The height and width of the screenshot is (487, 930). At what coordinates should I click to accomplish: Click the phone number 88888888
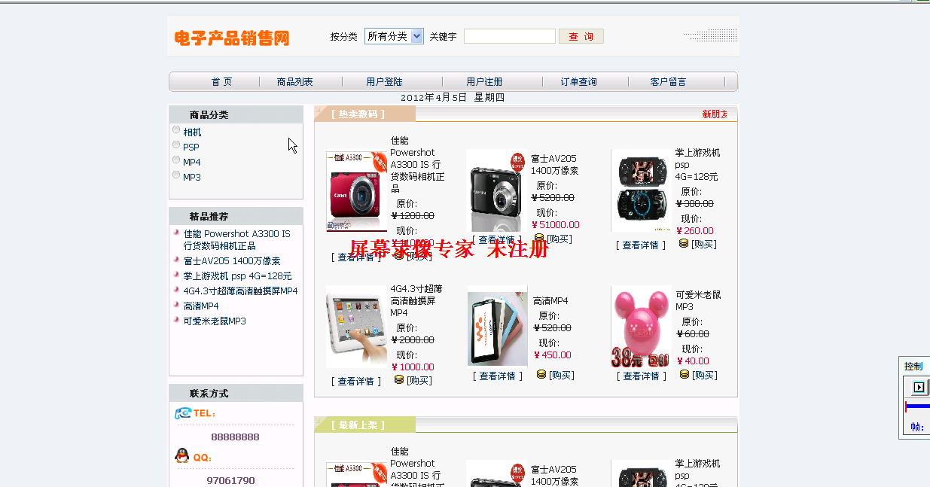235,437
